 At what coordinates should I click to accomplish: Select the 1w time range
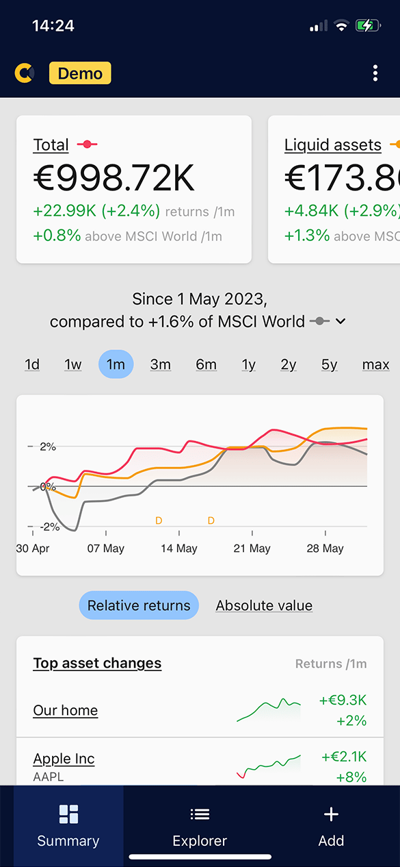(x=73, y=364)
